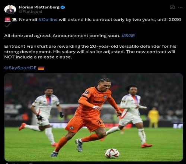Click the red flag emoji before Nnamdi
Viewport: 186px width, 164px height.
click(7, 20)
